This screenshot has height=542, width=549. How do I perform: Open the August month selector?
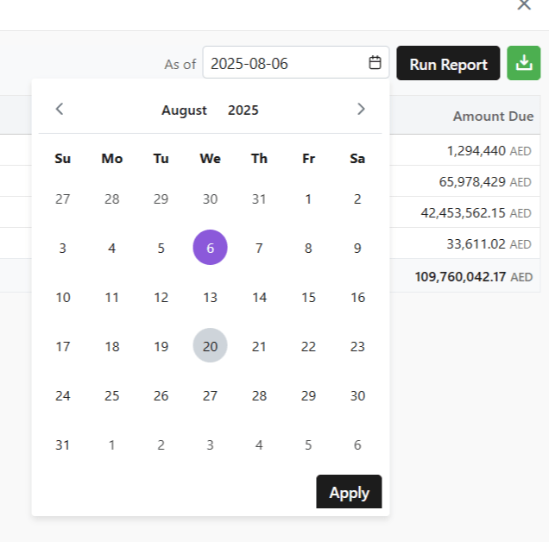184,110
